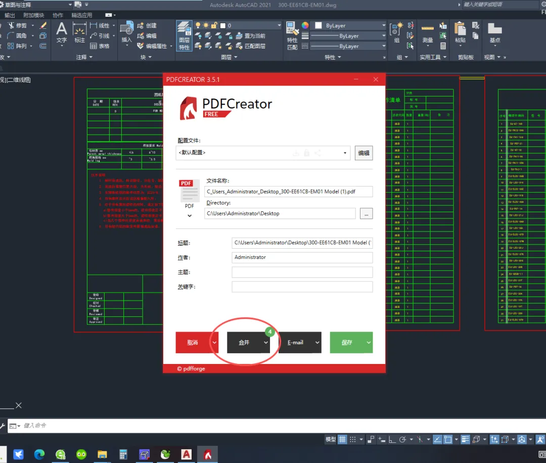Open the 图层特性 layer properties panel
Image resolution: width=546 pixels, height=463 pixels.
coord(184,36)
